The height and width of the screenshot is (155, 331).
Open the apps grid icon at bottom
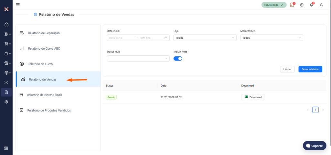click(6, 148)
